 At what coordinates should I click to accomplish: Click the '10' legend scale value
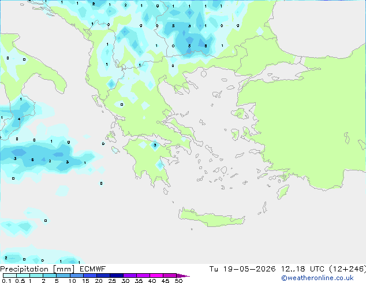click(x=72, y=281)
